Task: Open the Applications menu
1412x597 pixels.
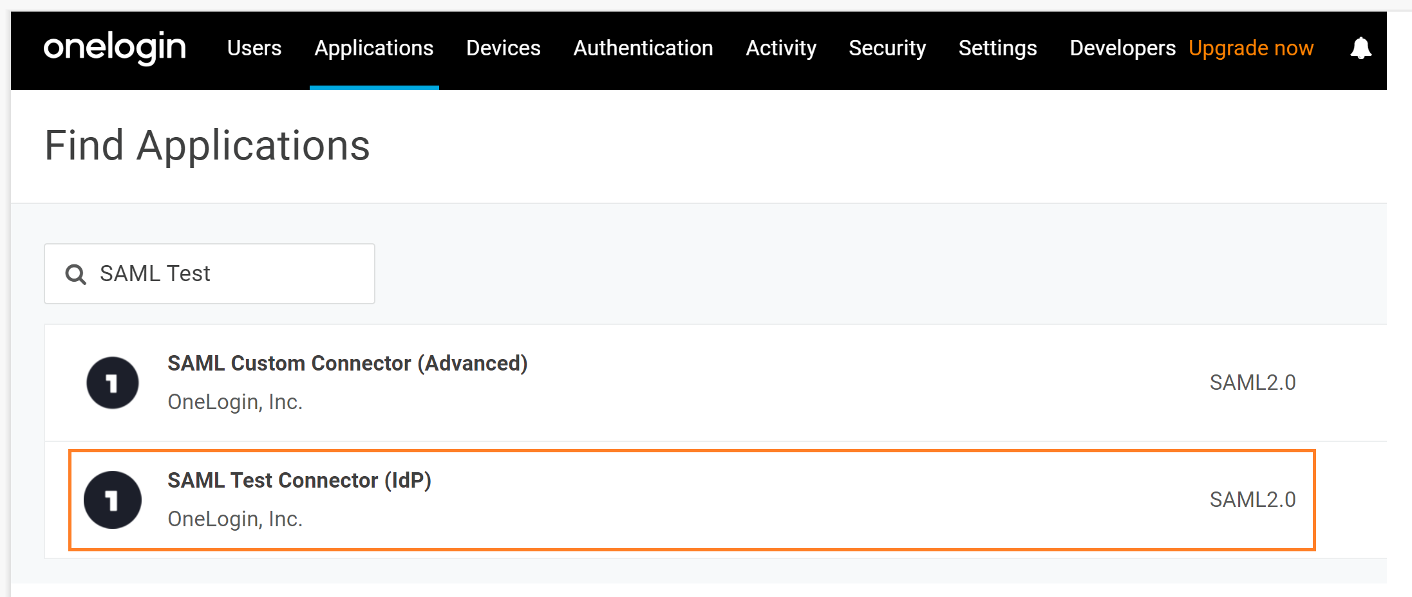Action: point(374,48)
